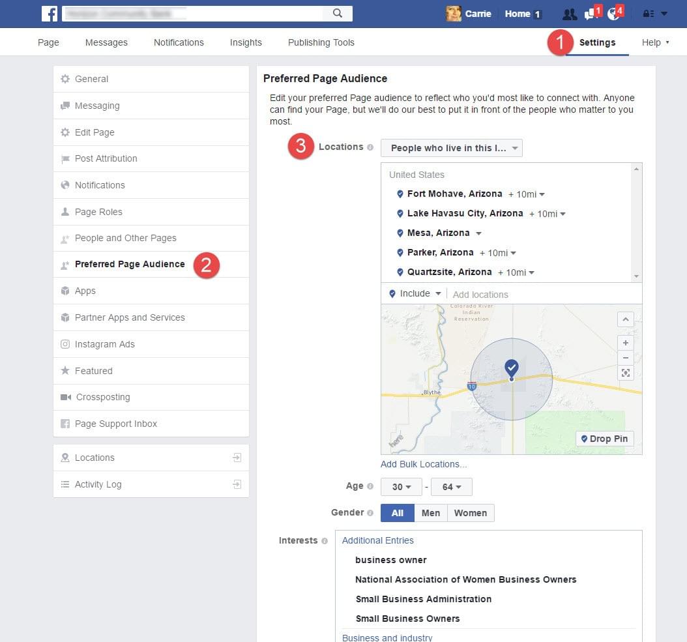This screenshot has height=642, width=687.
Task: Open Fort Mohave radius dropdown
Action: tap(526, 194)
